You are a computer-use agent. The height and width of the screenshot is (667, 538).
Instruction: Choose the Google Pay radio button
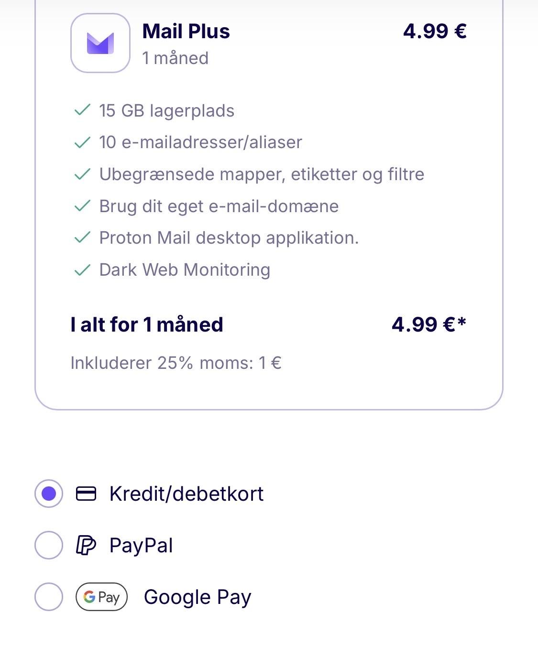coord(49,597)
